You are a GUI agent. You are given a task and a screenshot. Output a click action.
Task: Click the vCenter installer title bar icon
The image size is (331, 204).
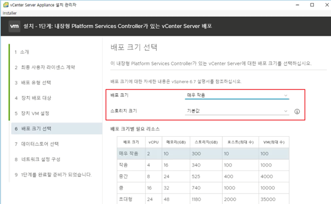click(x=6, y=4)
